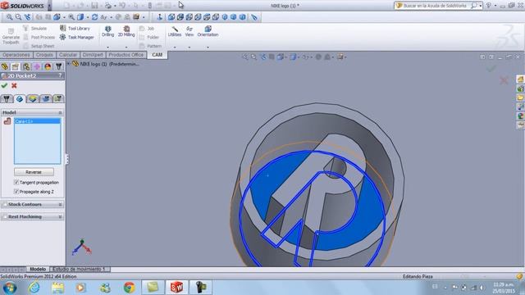525x295 pixels.
Task: Click the Zoom to Fit magnifier icon
Action: (x=9, y=17)
